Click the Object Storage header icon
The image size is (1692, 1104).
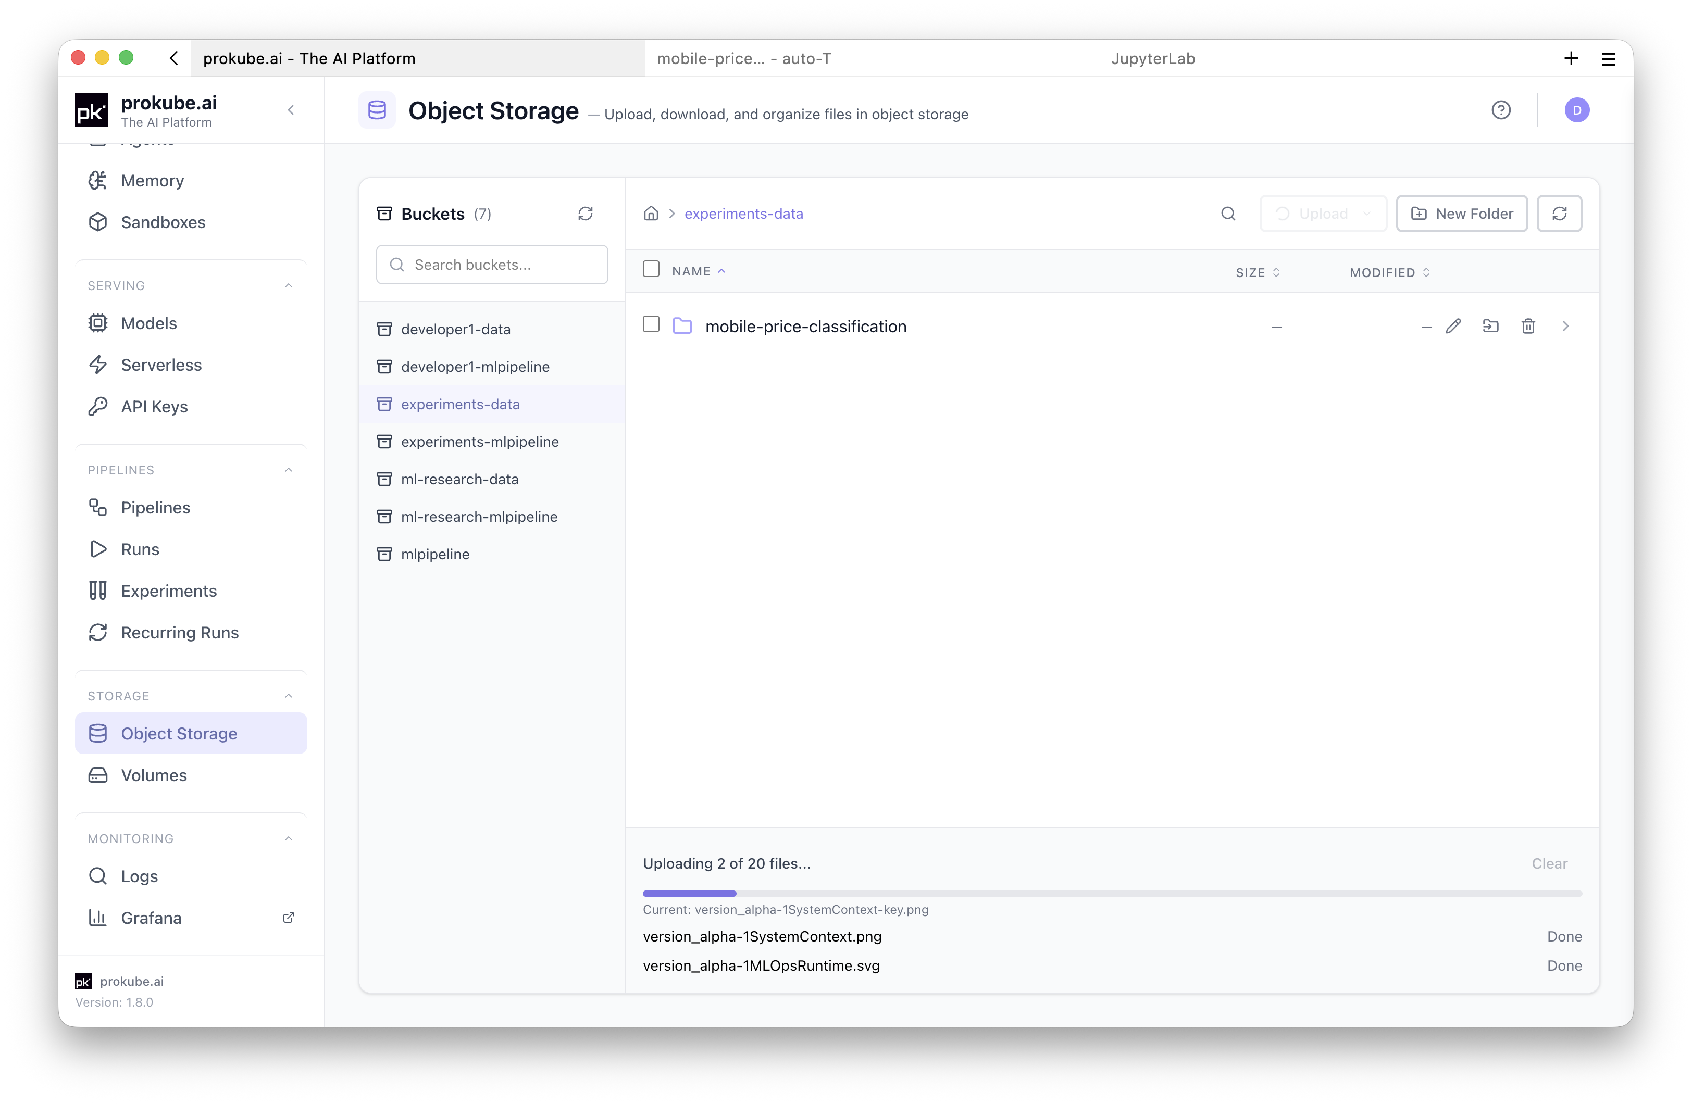377,110
